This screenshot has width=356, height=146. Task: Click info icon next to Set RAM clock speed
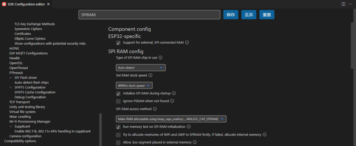pos(150,75)
